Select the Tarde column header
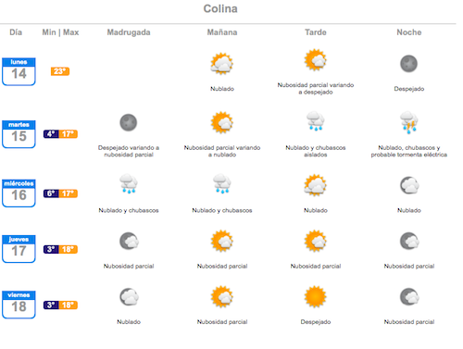 pos(316,32)
